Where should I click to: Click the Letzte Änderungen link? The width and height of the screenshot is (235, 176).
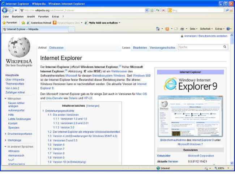point(19,119)
